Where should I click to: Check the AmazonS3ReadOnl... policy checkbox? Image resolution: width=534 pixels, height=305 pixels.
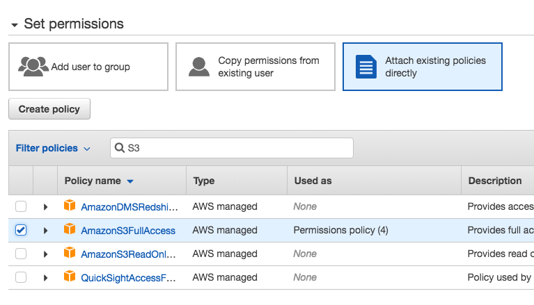click(x=21, y=254)
